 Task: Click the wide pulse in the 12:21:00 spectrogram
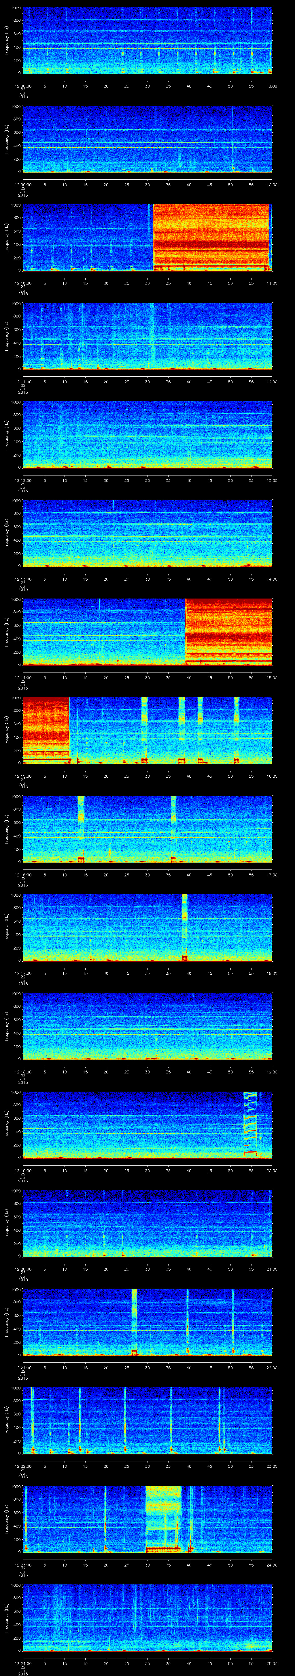tap(134, 1321)
